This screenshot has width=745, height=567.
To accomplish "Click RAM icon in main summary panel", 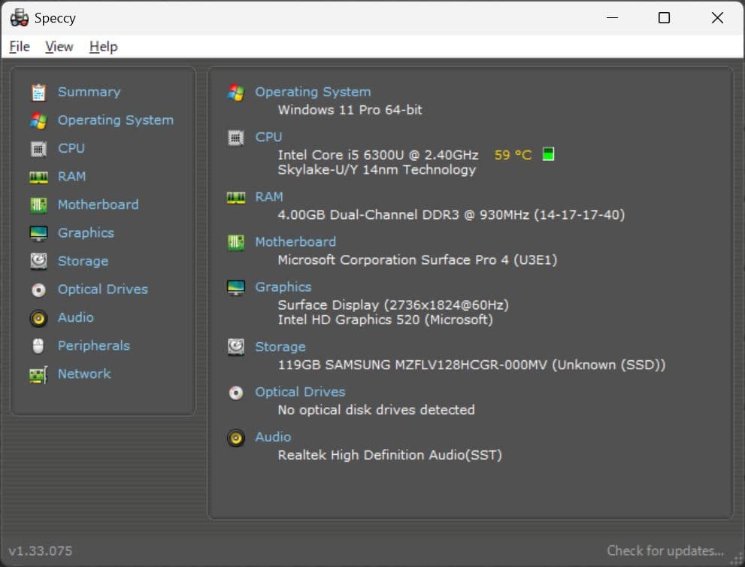I will tap(235, 197).
